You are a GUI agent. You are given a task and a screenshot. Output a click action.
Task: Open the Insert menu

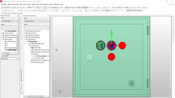(29, 4)
